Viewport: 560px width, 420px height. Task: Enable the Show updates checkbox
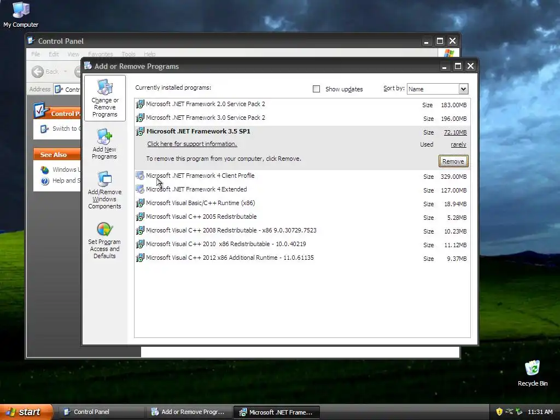click(x=317, y=89)
